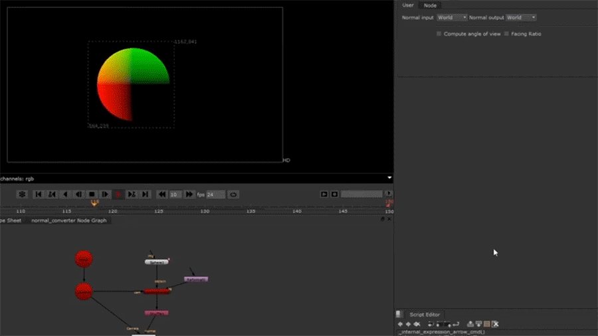
Task: Toggle the playback loop mode button
Action: pyautogui.click(x=233, y=195)
